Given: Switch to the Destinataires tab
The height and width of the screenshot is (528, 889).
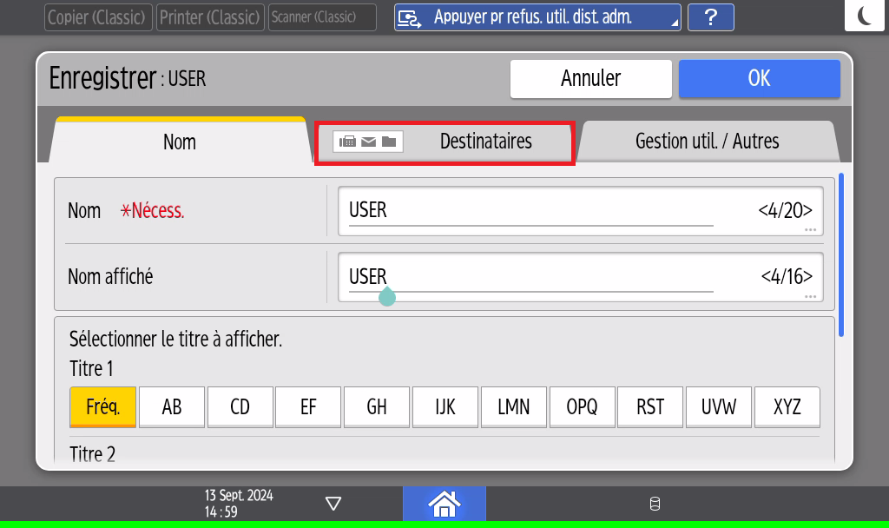Looking at the screenshot, I should tap(444, 142).
